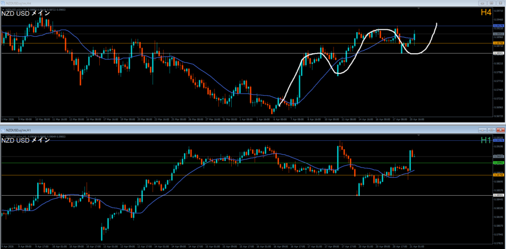Click the H1 chart window icon in title bar
The width and height of the screenshot is (506, 249).
pos(3,128)
